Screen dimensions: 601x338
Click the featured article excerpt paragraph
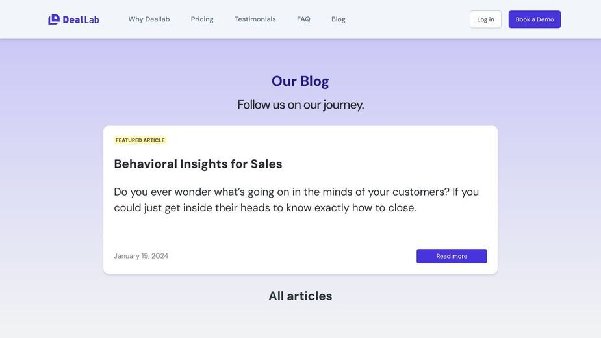296,200
